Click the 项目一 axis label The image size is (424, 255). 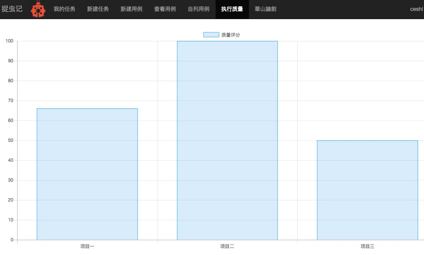click(87, 246)
